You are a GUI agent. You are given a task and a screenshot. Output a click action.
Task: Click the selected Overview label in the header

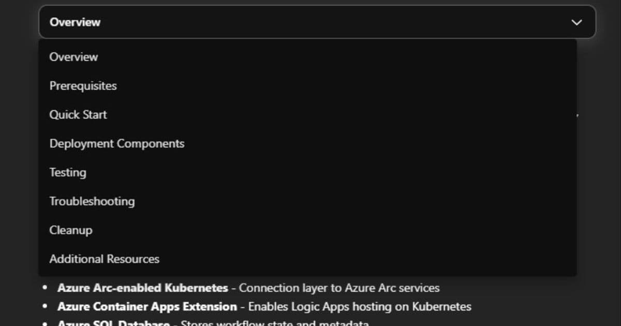pos(75,22)
